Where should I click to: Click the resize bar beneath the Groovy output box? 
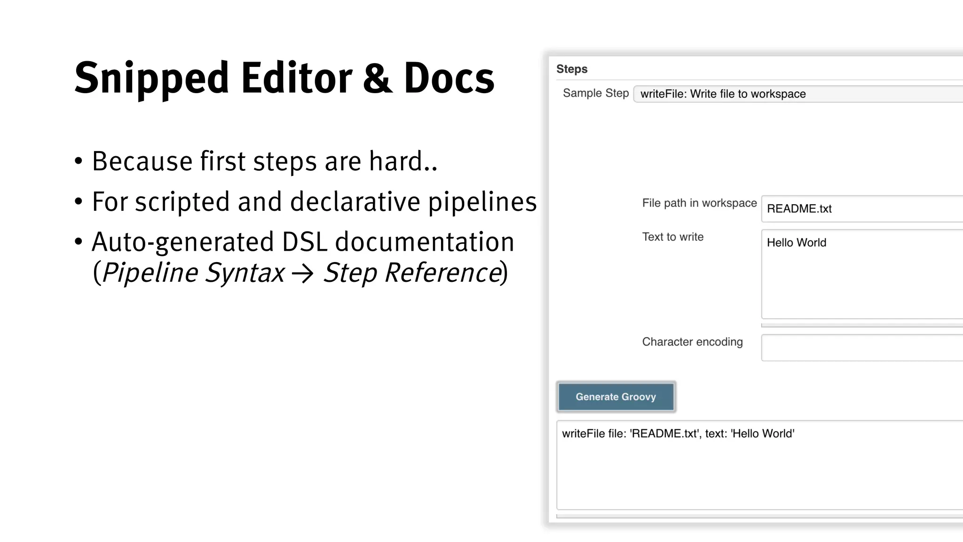point(760,516)
